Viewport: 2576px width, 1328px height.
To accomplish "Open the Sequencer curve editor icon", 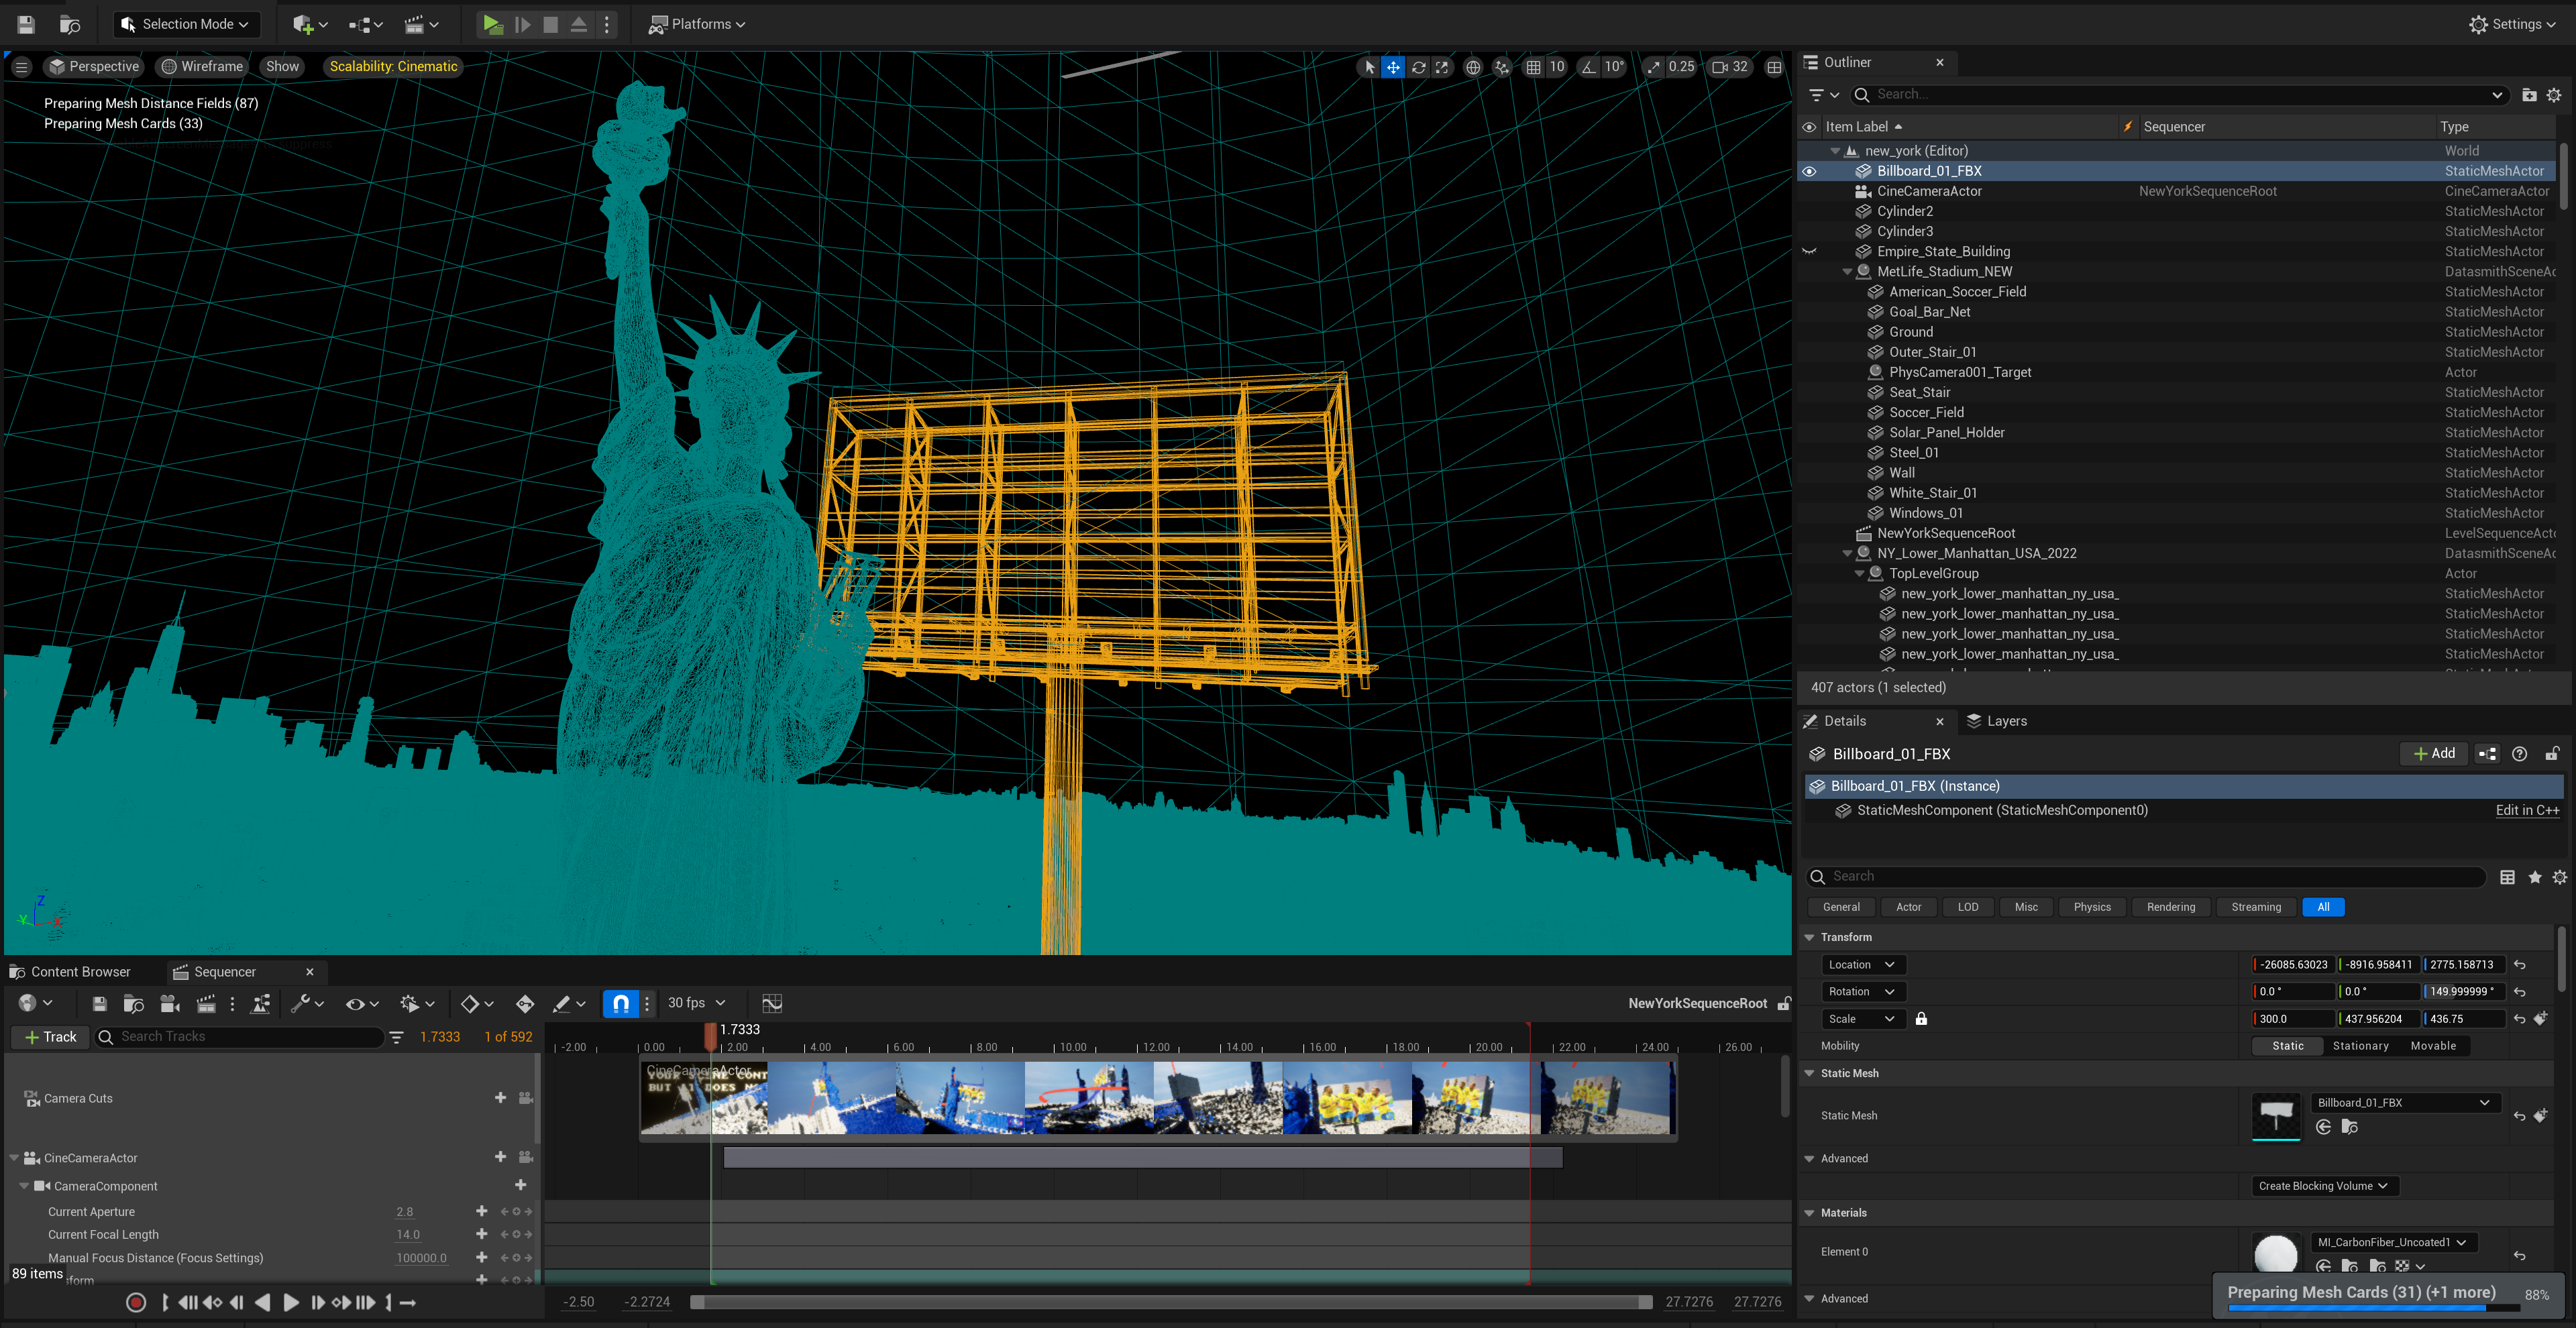I will 771,1003.
